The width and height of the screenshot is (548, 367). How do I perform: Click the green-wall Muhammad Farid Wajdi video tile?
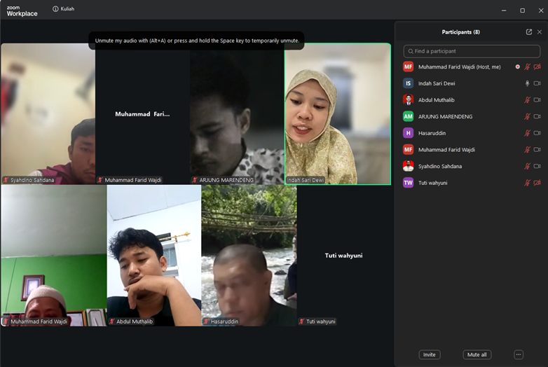tap(54, 256)
